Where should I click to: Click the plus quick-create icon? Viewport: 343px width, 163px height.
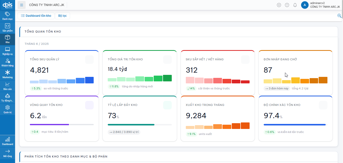(279, 5)
